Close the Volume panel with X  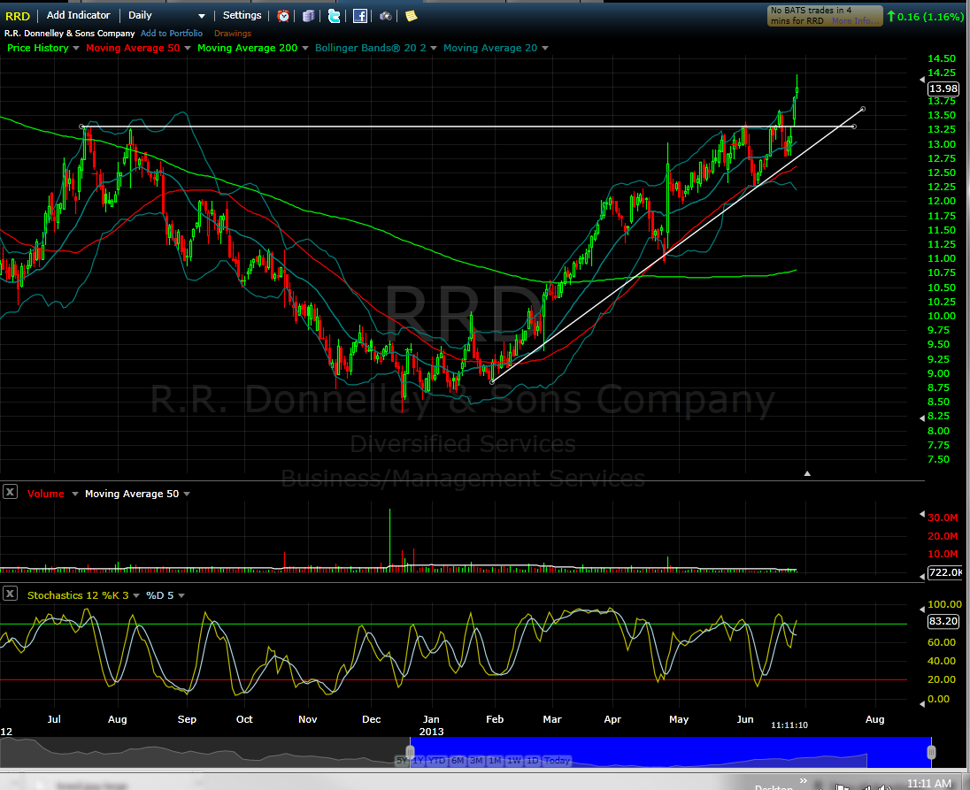(10, 492)
